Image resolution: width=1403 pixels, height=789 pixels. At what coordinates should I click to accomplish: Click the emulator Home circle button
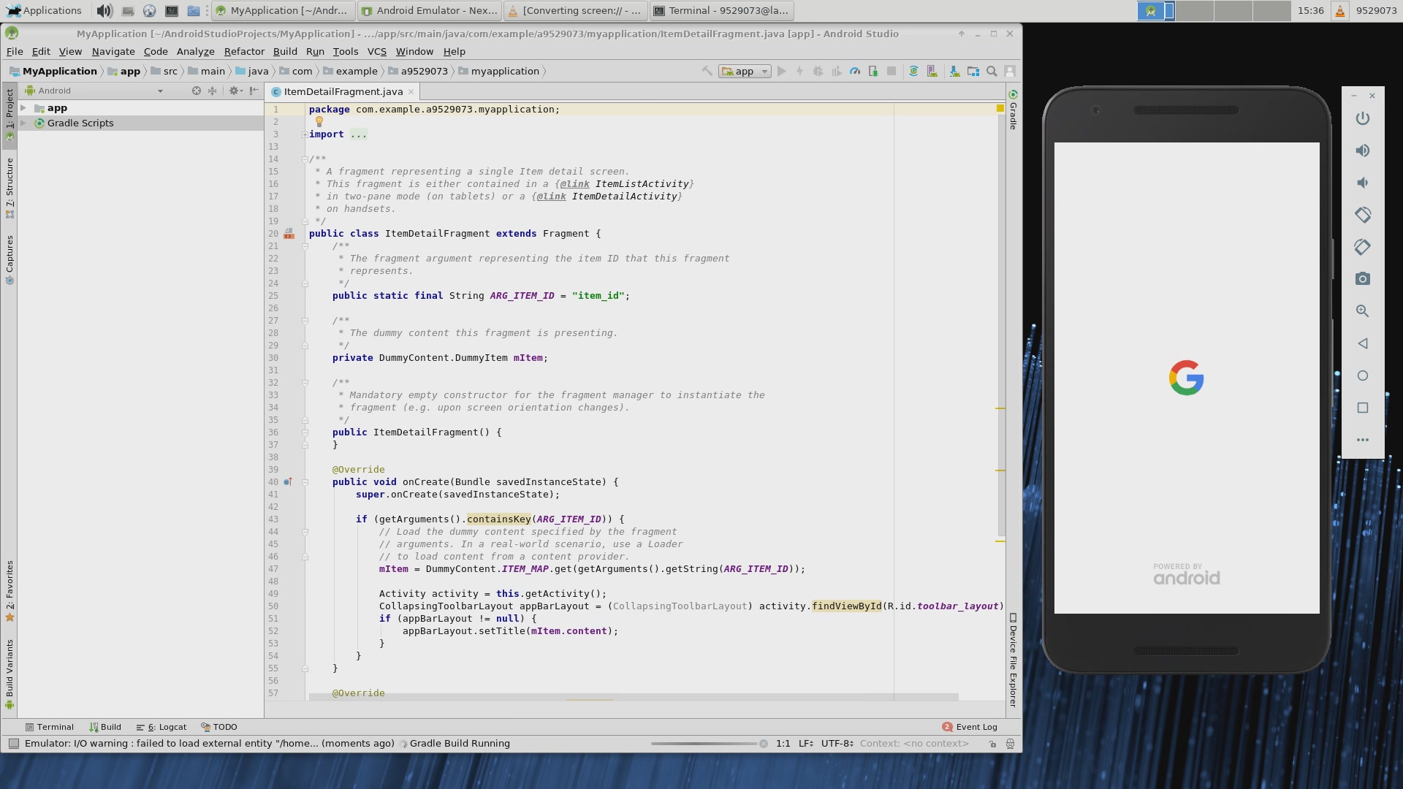coord(1363,376)
